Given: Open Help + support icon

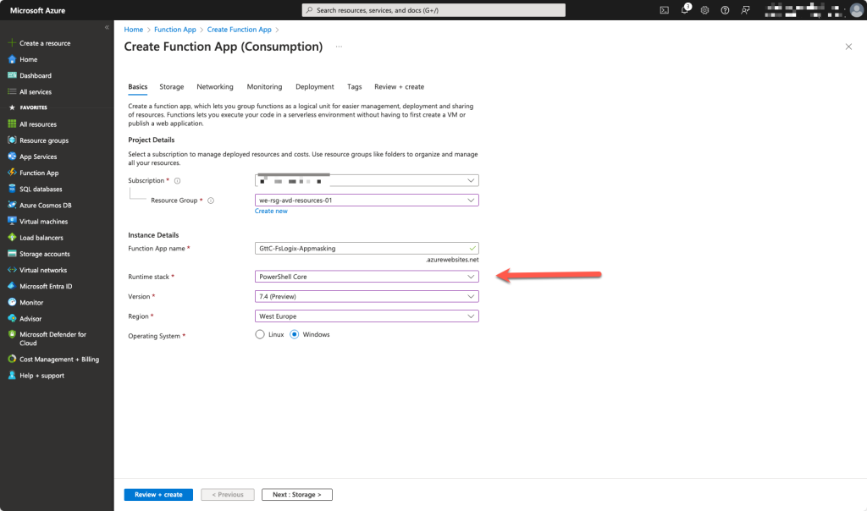Looking at the screenshot, I should [x=12, y=375].
